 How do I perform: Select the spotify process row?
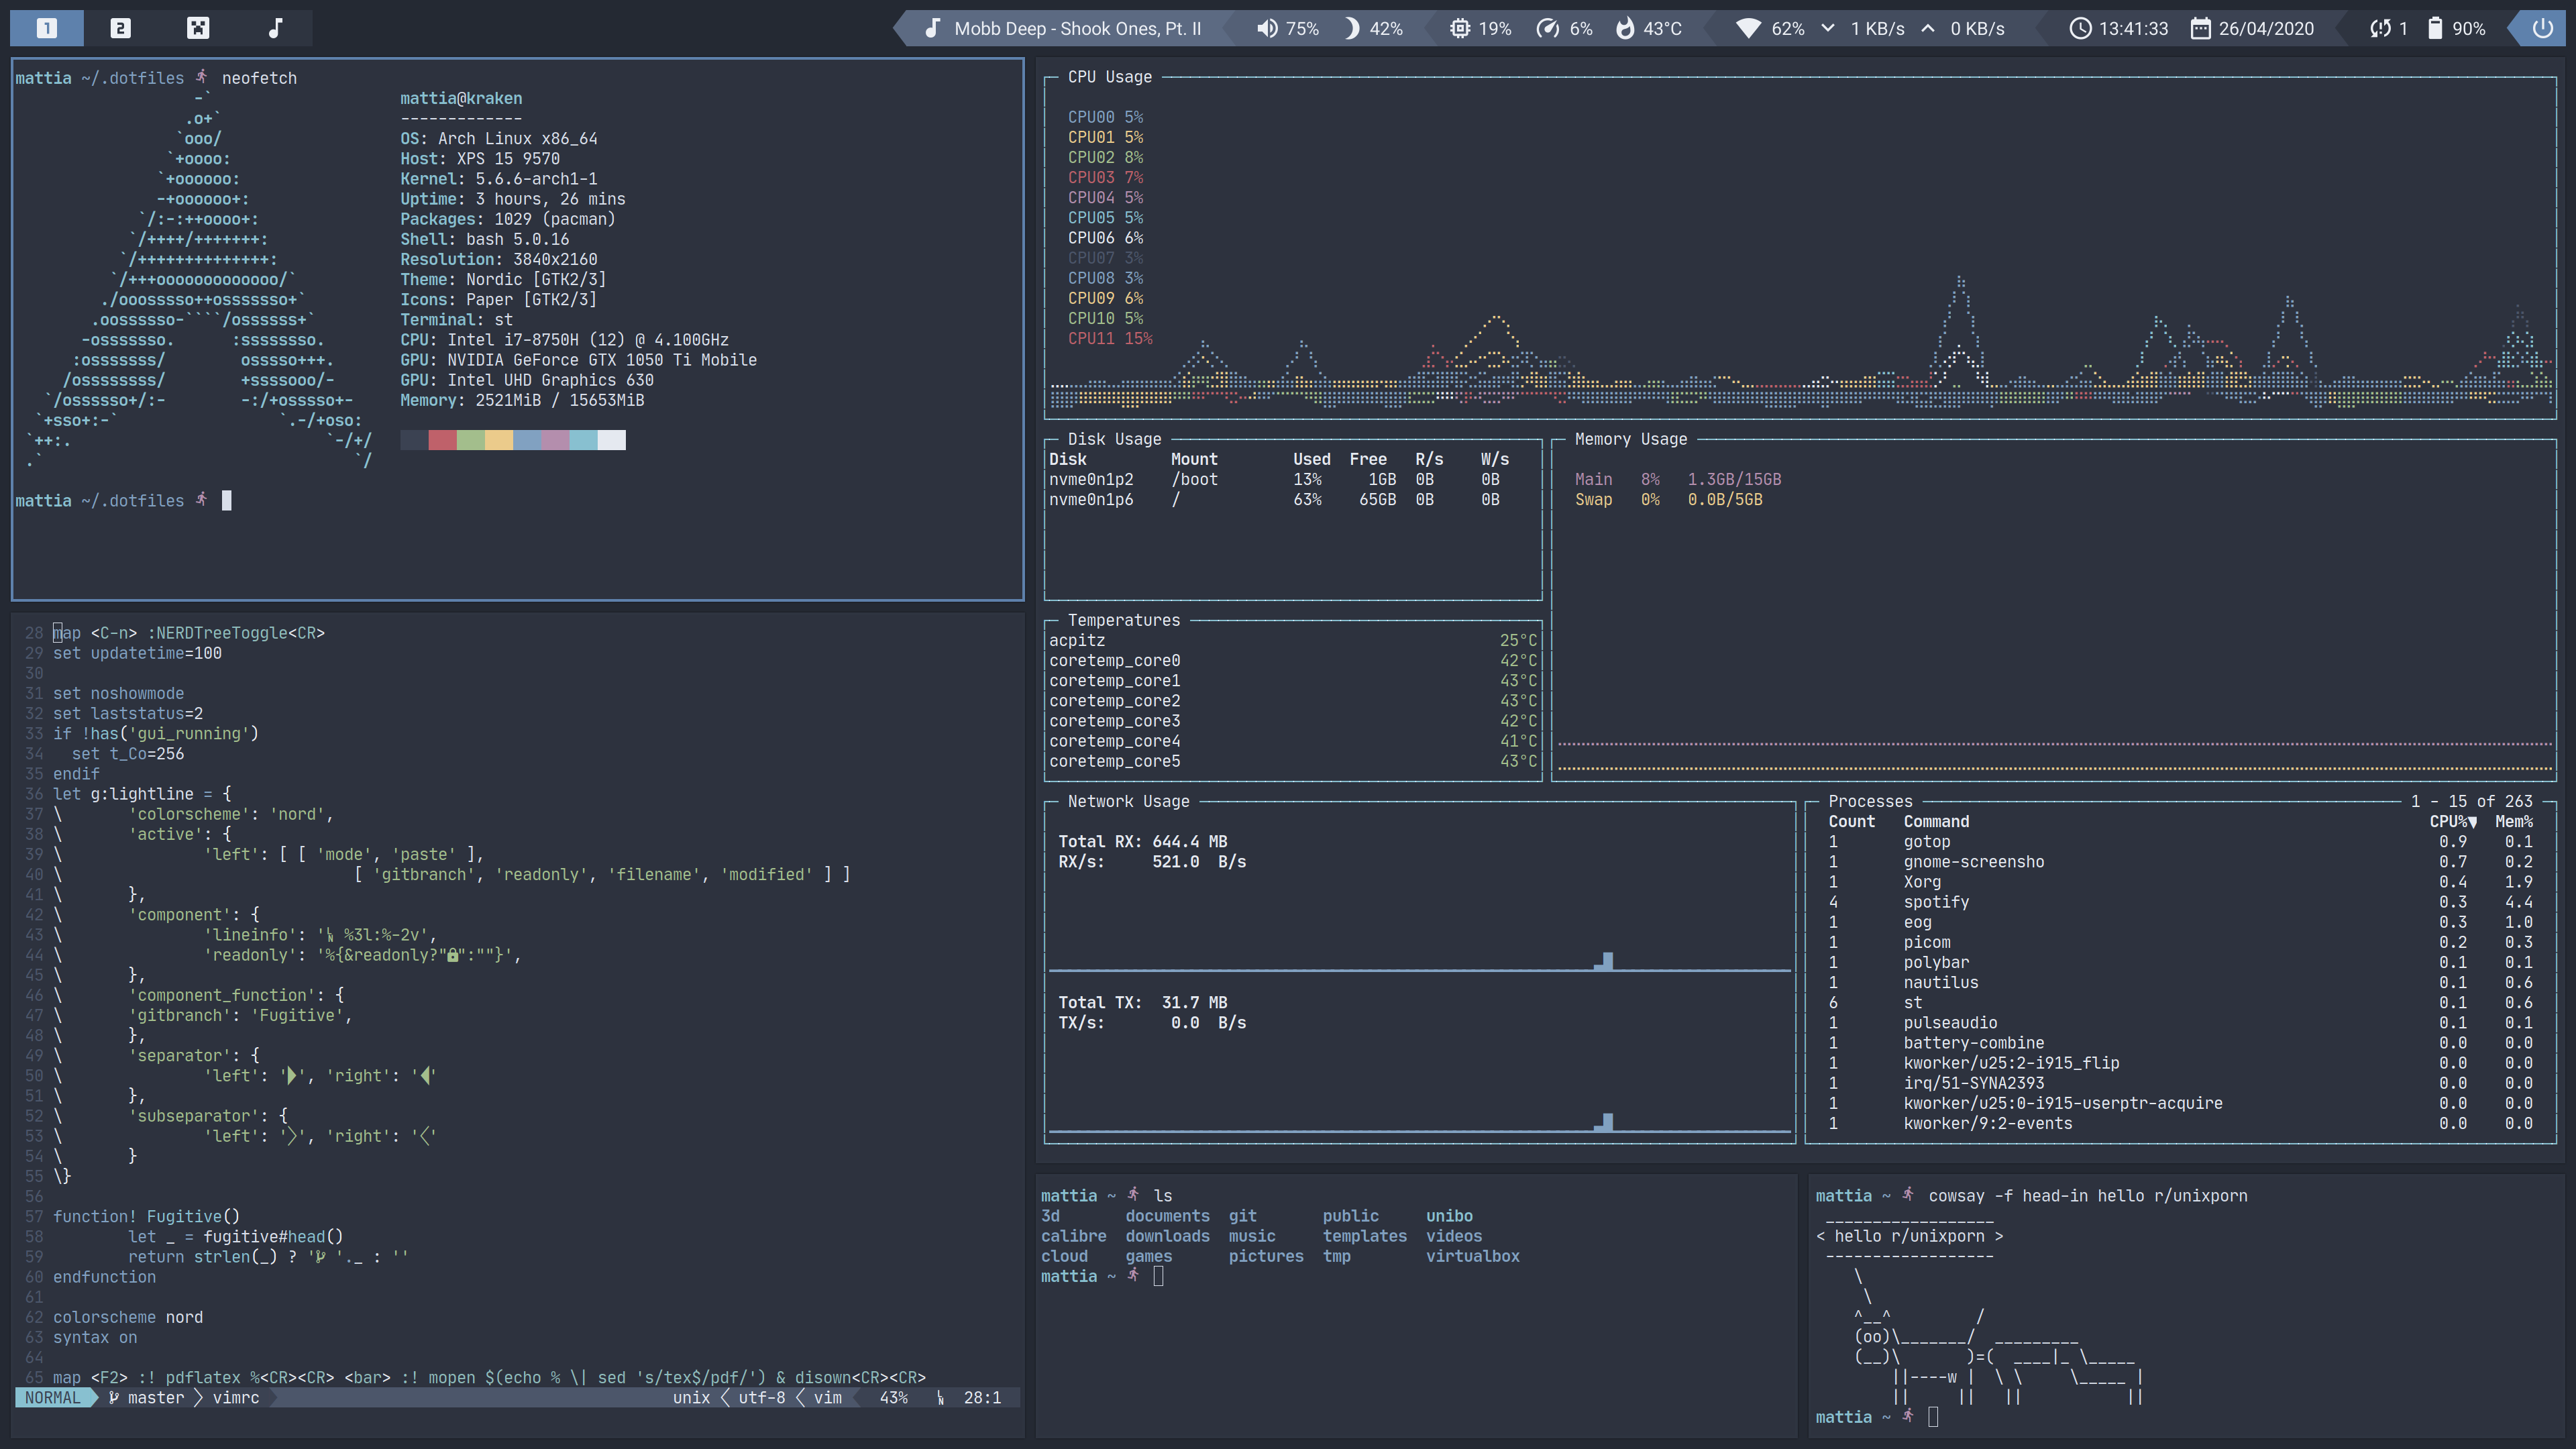pyautogui.click(x=2180, y=902)
